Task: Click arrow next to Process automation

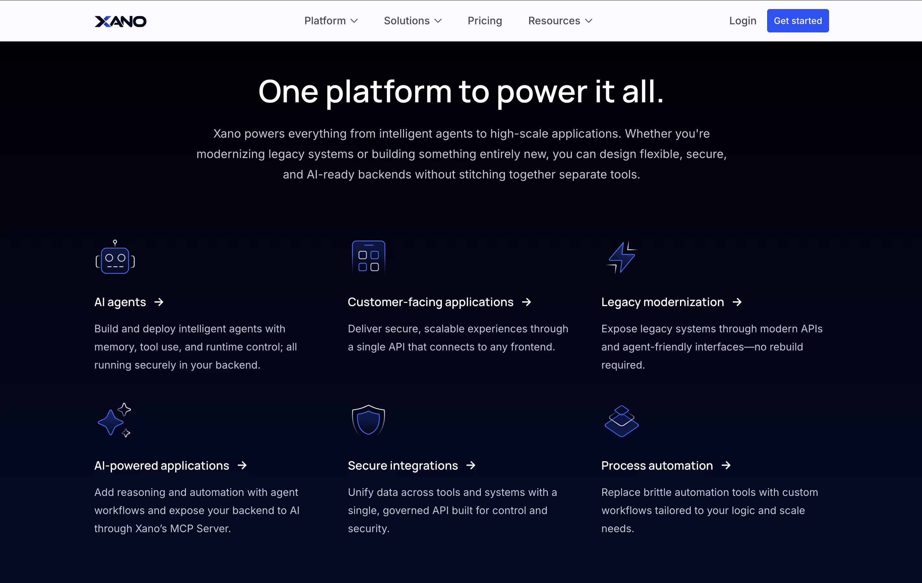Action: (x=726, y=465)
